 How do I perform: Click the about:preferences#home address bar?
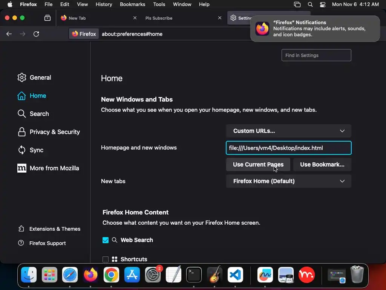pos(132,34)
